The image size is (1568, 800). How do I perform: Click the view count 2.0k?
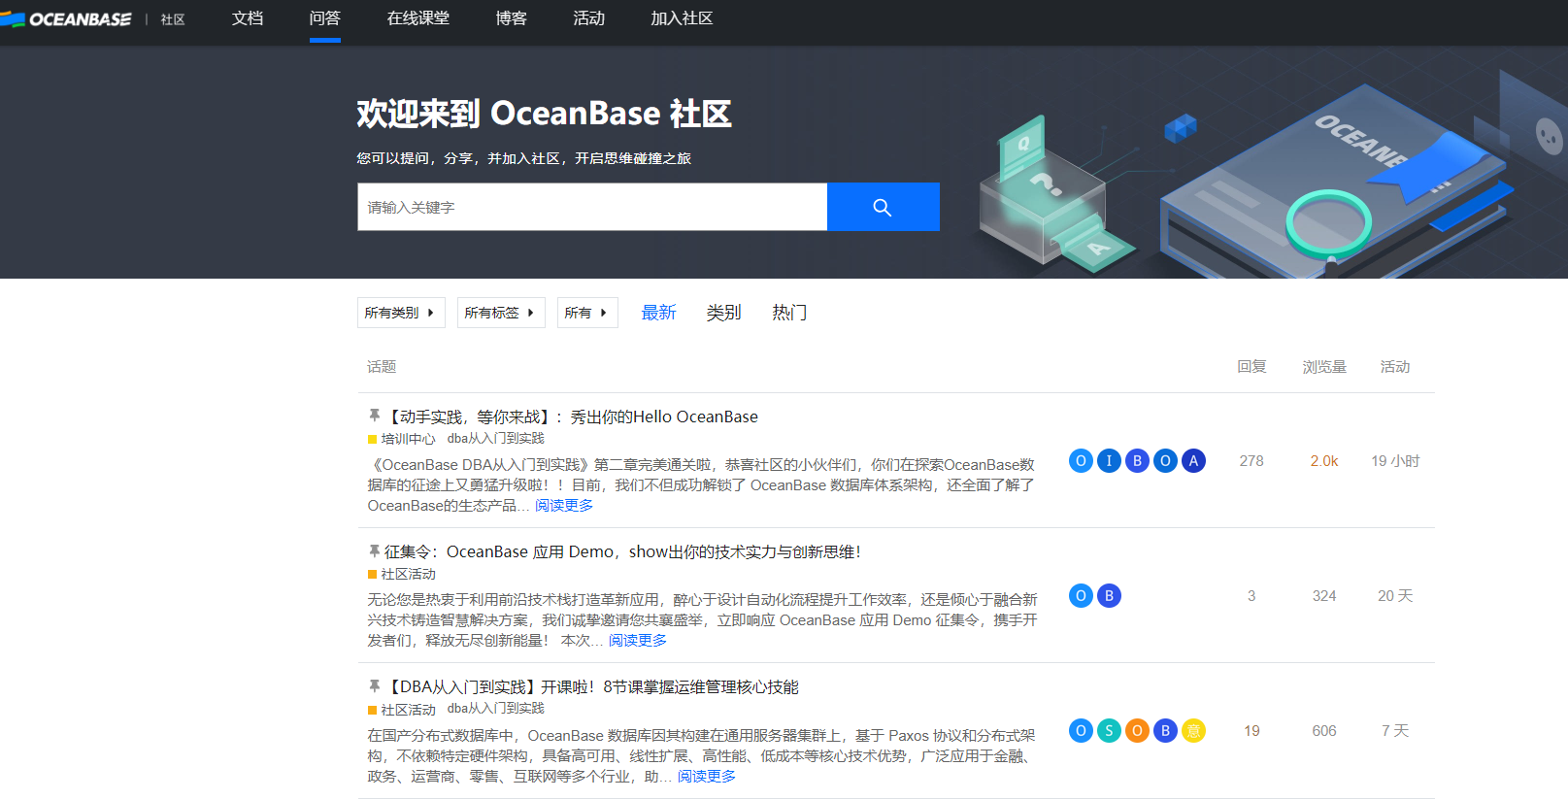tap(1324, 460)
